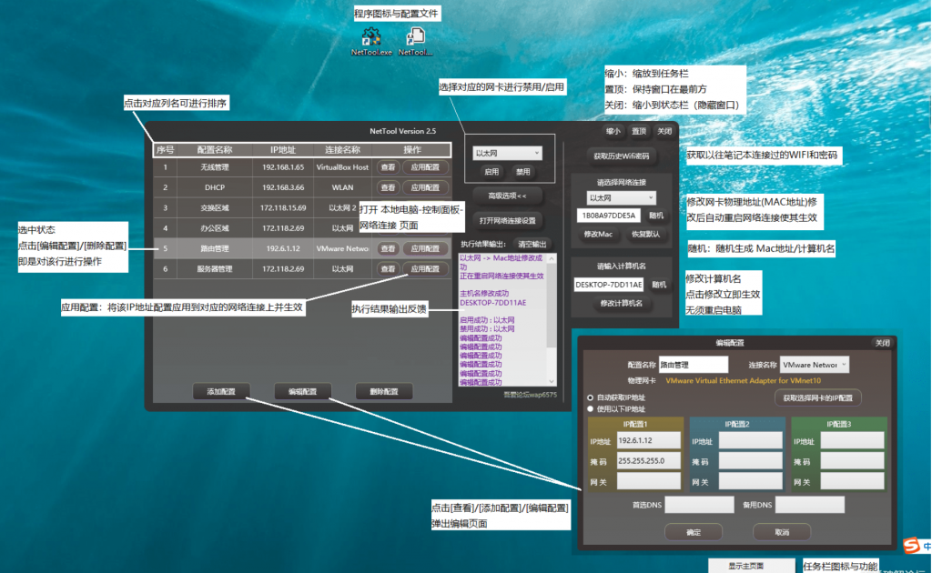The width and height of the screenshot is (932, 573).
Task: Apply the DHCP row using 应用配置
Action: coord(425,187)
